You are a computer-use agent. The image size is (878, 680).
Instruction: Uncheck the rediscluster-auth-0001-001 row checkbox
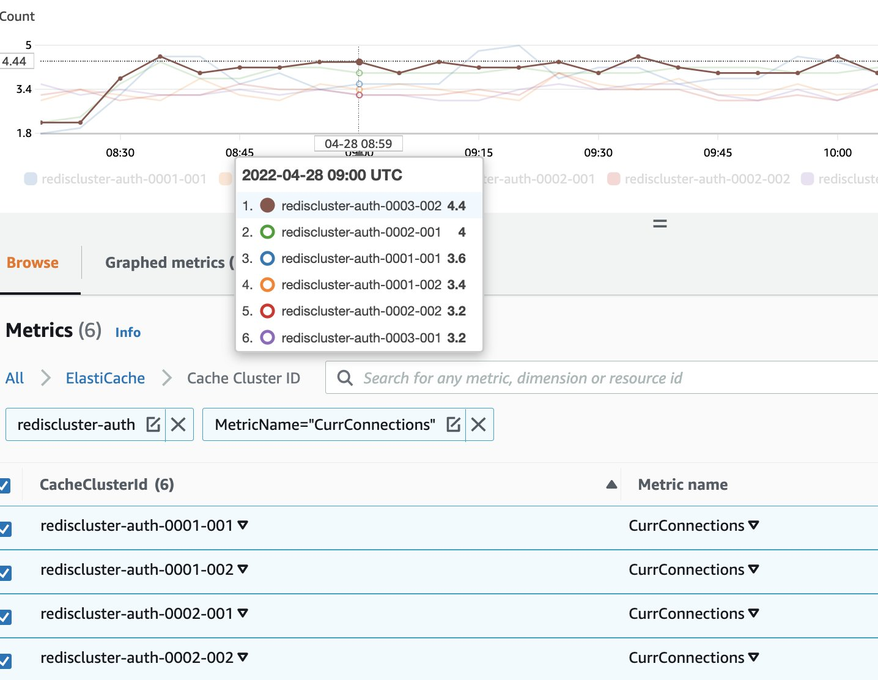(x=4, y=529)
